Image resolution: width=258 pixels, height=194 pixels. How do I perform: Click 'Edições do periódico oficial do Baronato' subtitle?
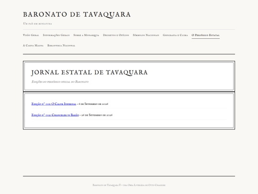60,81
